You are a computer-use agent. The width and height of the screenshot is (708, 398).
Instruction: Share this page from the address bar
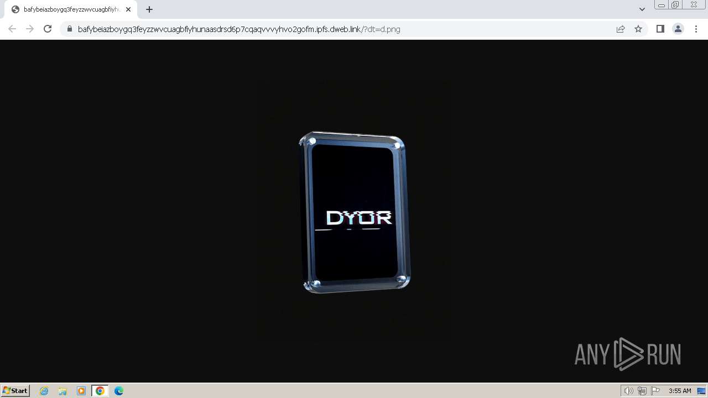pyautogui.click(x=621, y=29)
